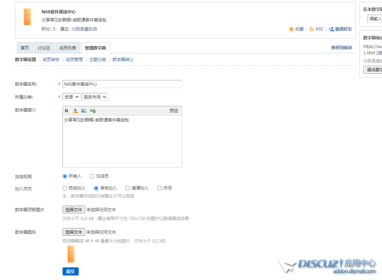Click the orange star 收藏 icon
382x280 pixels.
(x=291, y=29)
